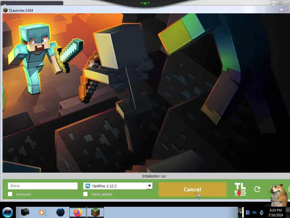
Task: Click the round blue tray icon
Action: pos(261,212)
